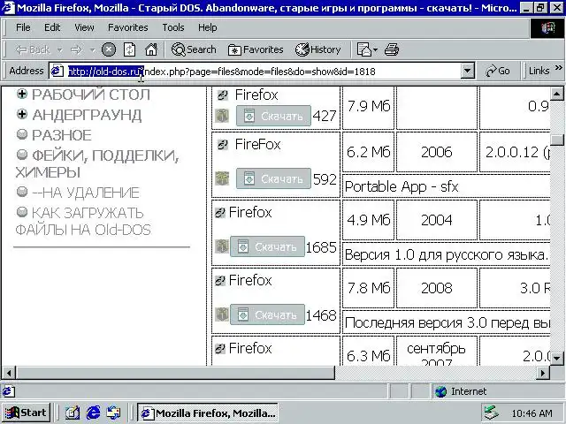This screenshot has height=424, width=566.
Task: Open the address bar dropdown
Action: tap(468, 71)
